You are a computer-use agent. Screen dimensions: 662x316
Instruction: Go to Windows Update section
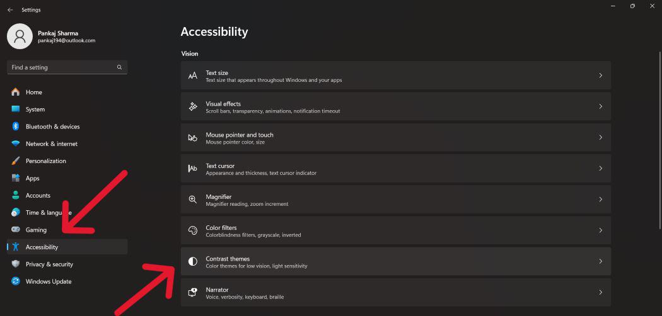click(48, 281)
